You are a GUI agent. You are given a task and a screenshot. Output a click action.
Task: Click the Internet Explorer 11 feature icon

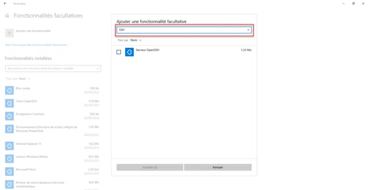point(9,146)
